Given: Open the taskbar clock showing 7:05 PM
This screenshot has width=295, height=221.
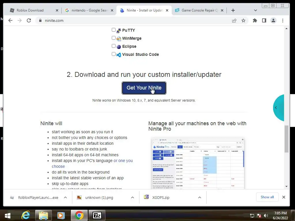Looking at the screenshot, I should point(280,215).
